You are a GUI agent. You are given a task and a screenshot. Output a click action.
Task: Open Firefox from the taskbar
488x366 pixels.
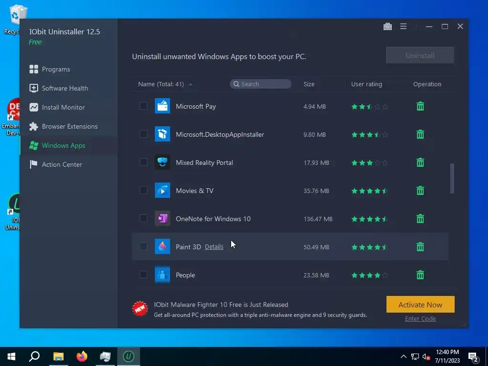tap(82, 356)
